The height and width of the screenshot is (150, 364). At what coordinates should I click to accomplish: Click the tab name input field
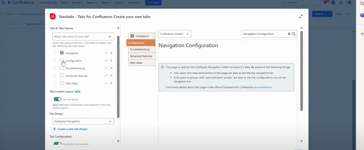80,37
